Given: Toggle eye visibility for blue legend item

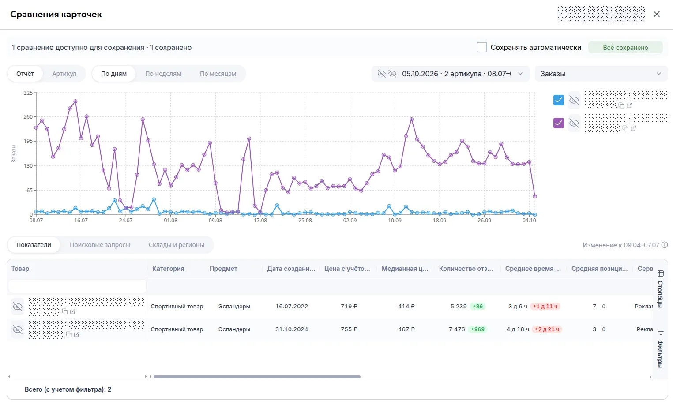Looking at the screenshot, I should [x=574, y=100].
